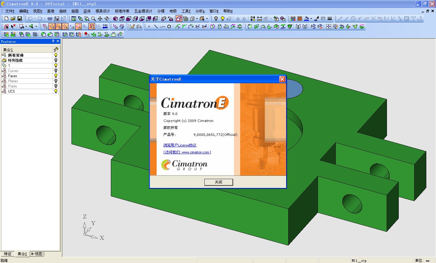Open the redo history dropdown arrow
This screenshot has width=436, height=263.
45,18
